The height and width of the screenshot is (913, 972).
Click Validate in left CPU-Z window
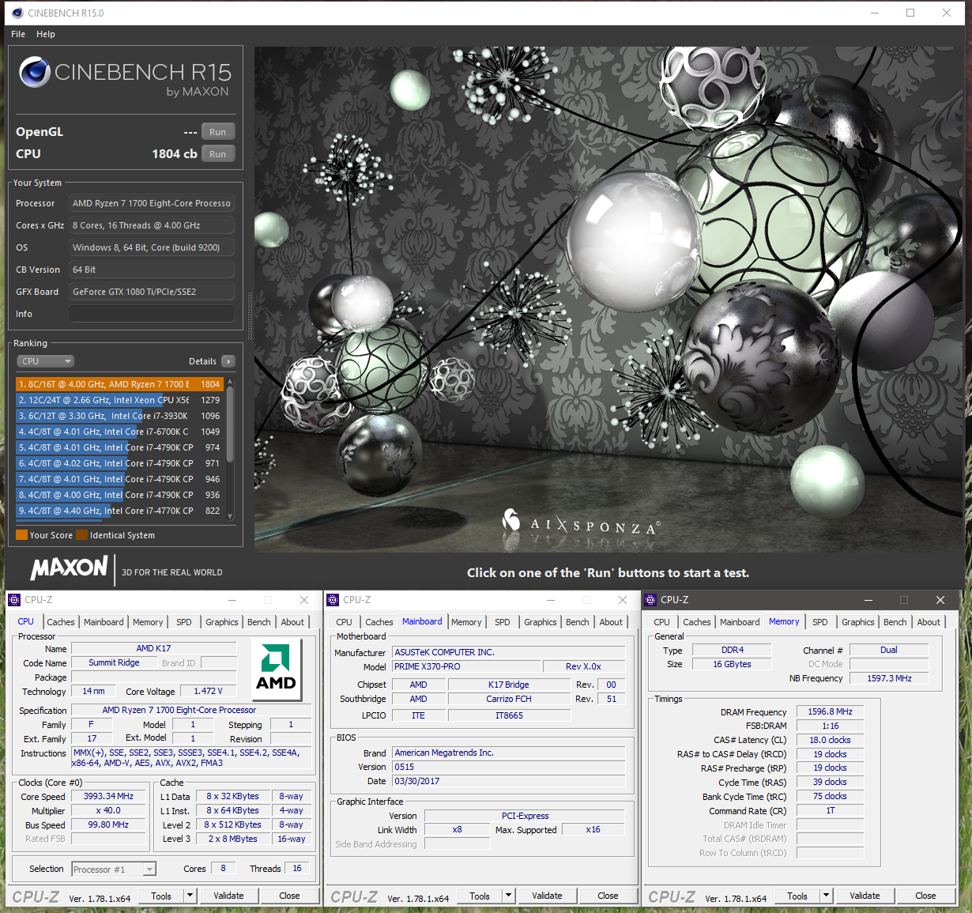228,896
